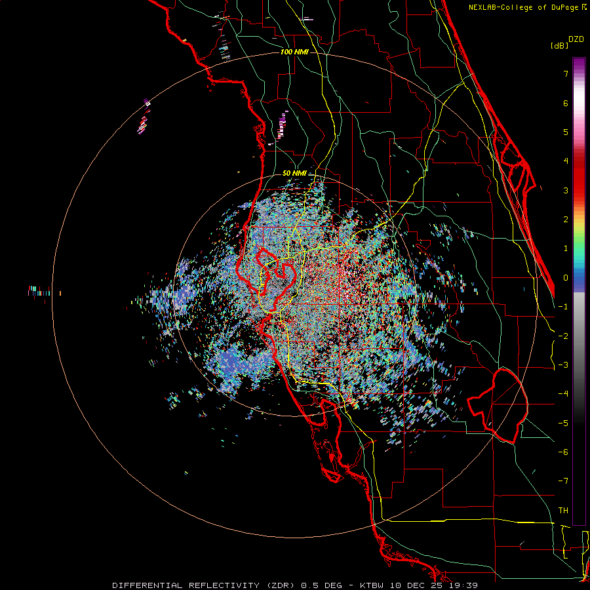The height and width of the screenshot is (590, 590).
Task: Click the 50 NMI range ring label
Action: coord(294,173)
